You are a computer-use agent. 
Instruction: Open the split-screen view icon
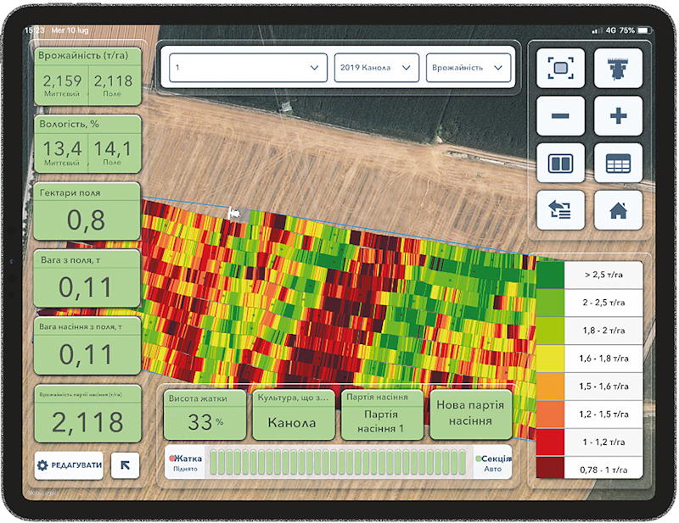coord(560,163)
